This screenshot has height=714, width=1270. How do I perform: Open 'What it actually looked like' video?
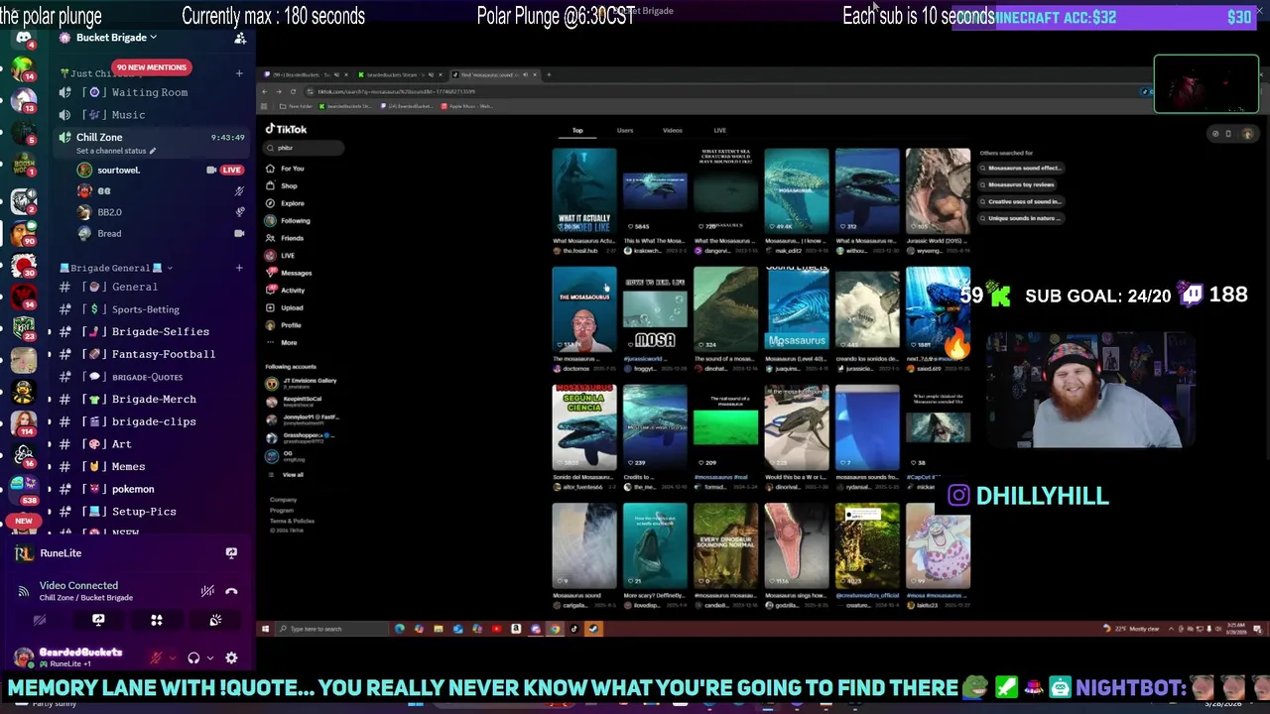[583, 189]
